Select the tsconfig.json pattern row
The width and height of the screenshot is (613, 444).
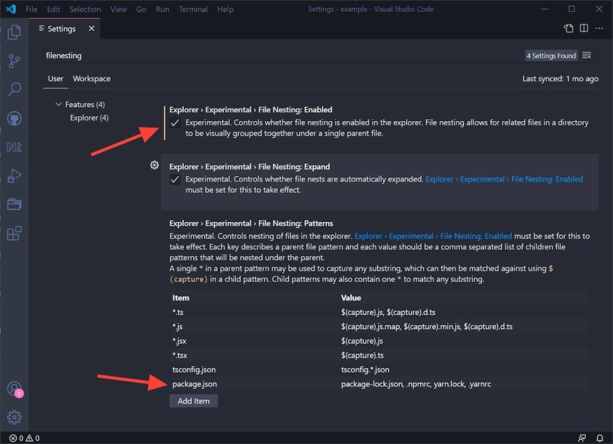pyautogui.click(x=379, y=370)
